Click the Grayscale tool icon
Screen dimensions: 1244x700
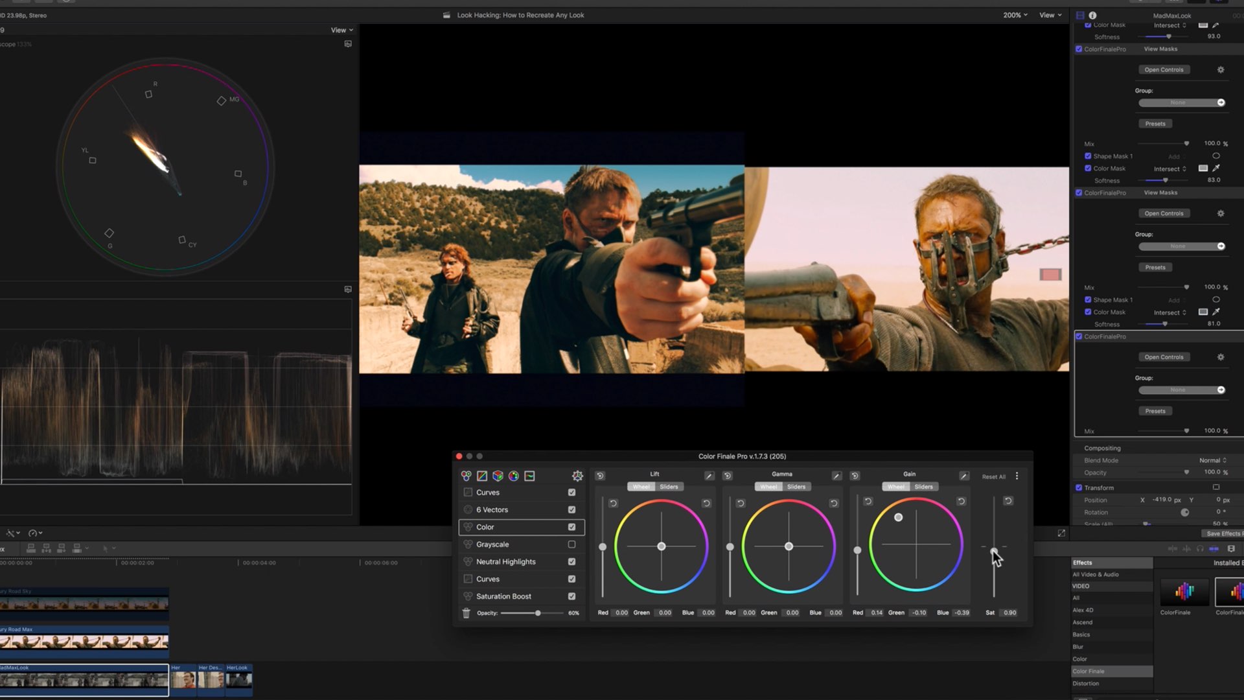coord(468,544)
